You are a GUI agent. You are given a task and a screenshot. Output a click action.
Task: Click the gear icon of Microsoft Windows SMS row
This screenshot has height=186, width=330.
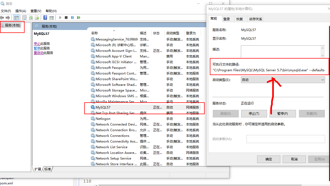[x=93, y=96]
